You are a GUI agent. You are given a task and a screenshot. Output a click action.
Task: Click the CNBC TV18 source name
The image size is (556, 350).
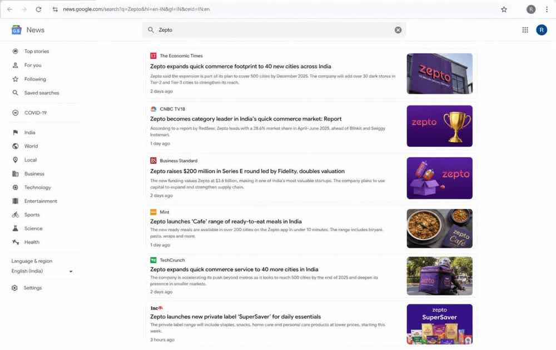point(172,109)
